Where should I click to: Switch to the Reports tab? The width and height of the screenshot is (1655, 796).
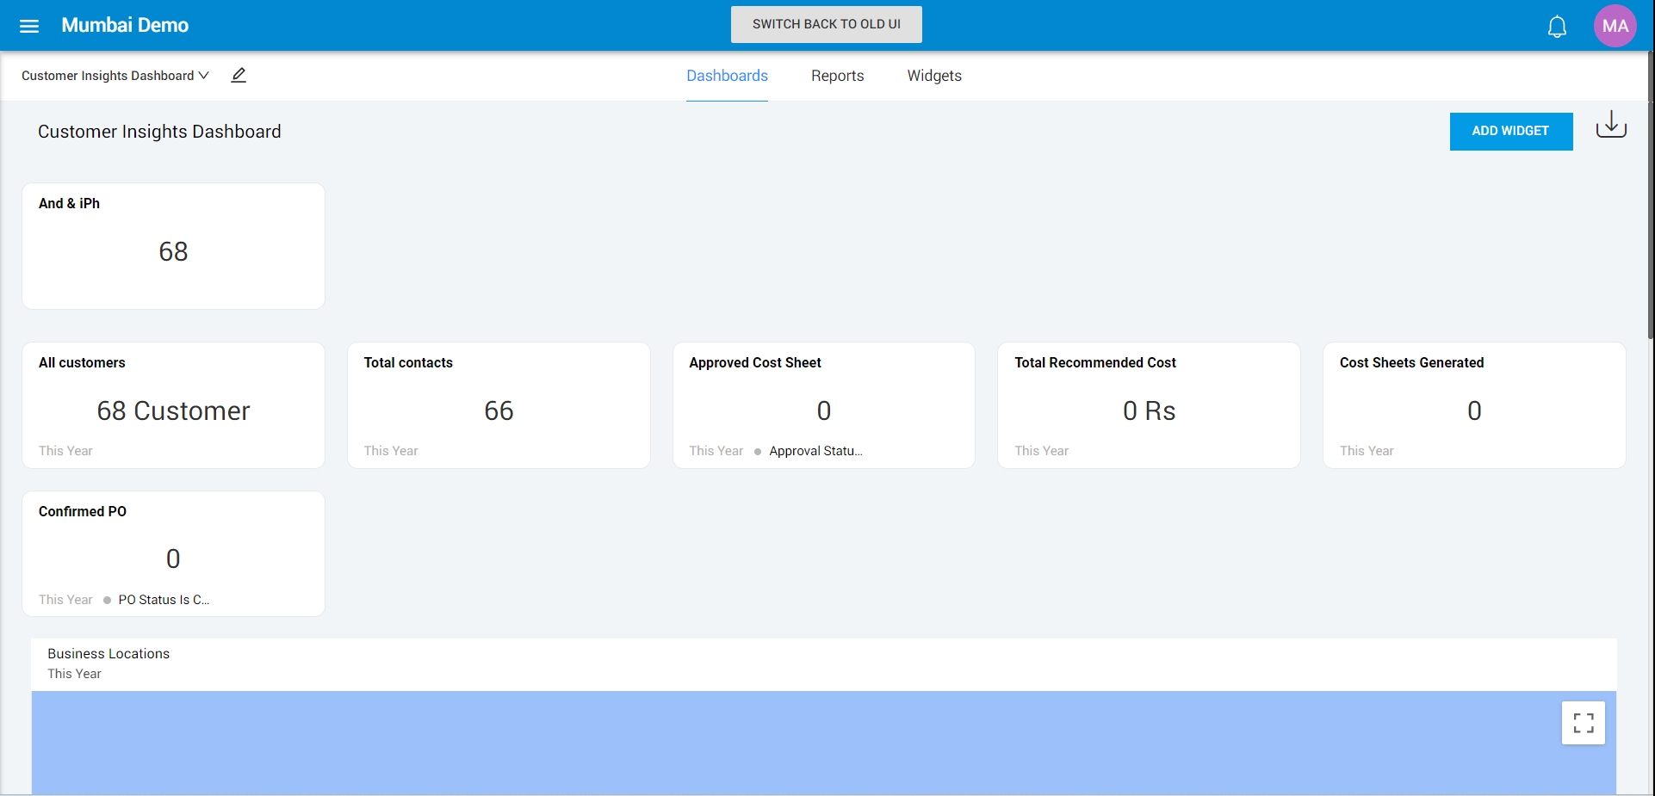point(837,76)
